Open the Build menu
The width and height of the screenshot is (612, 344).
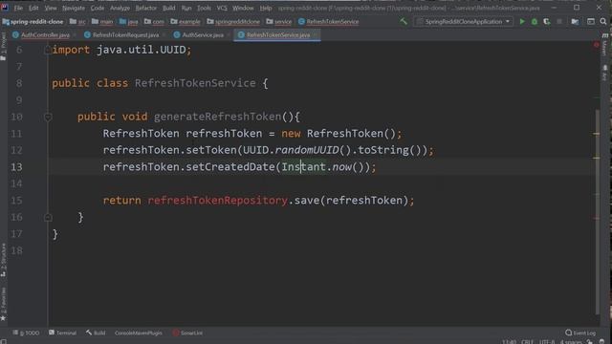point(169,8)
